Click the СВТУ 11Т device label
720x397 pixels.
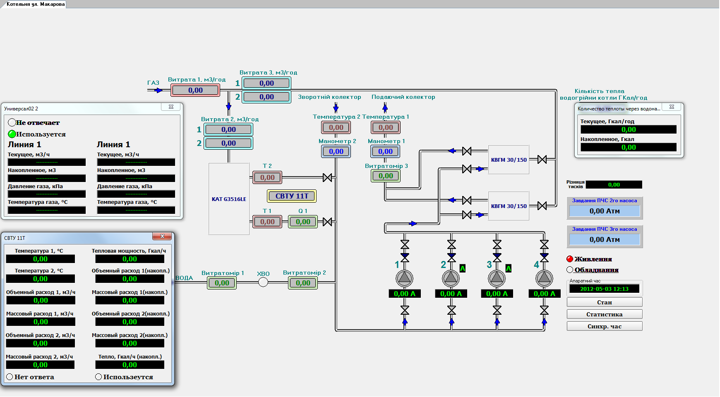tap(292, 196)
